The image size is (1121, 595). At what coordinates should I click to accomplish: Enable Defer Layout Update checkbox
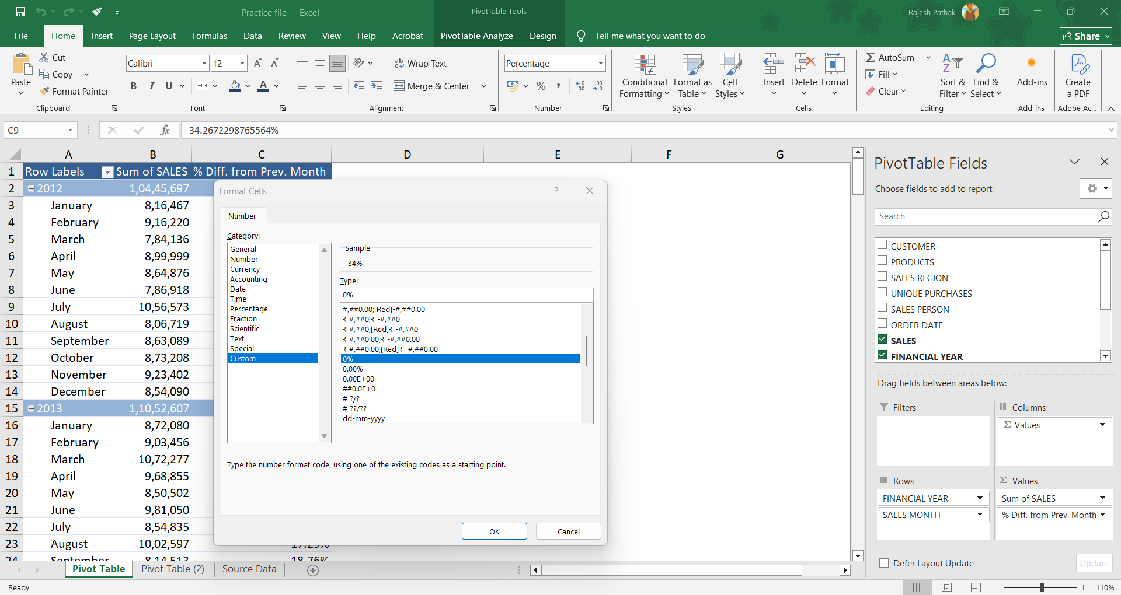tap(884, 563)
